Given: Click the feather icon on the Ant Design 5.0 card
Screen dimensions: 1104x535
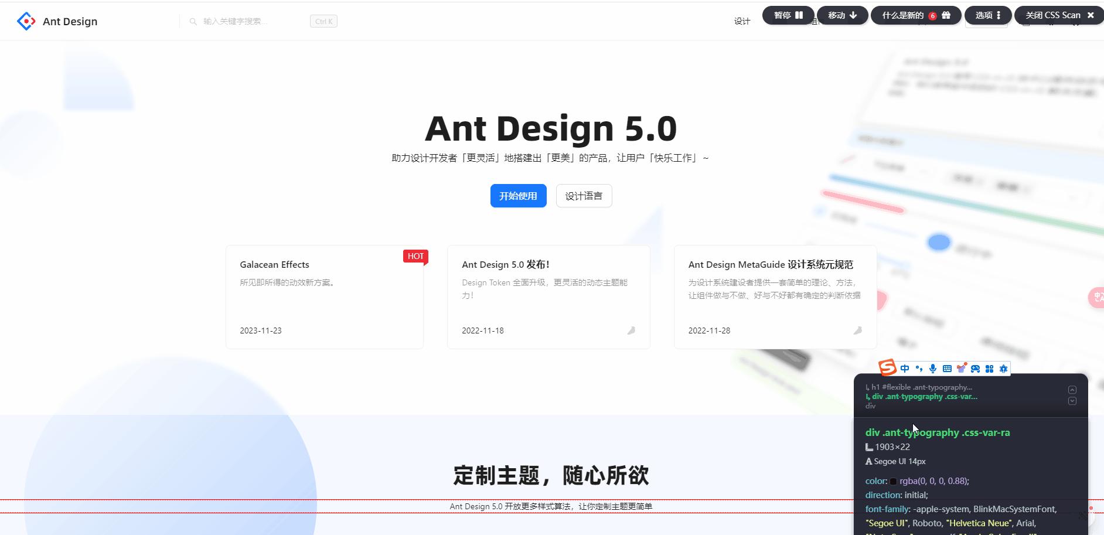Looking at the screenshot, I should 631,330.
